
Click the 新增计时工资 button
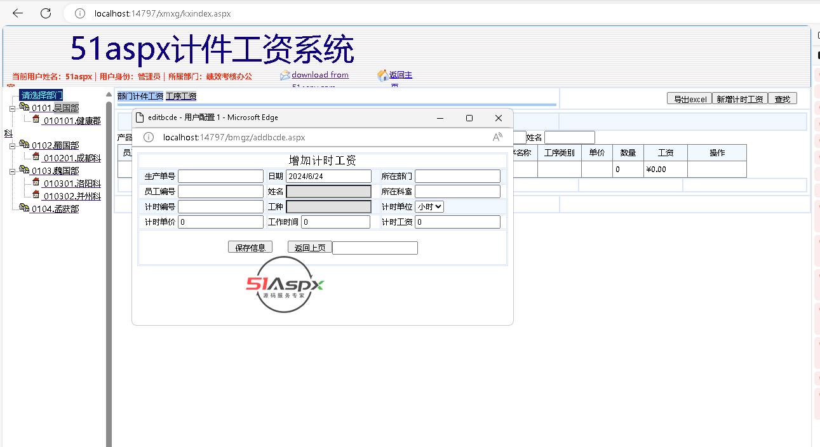click(x=739, y=99)
